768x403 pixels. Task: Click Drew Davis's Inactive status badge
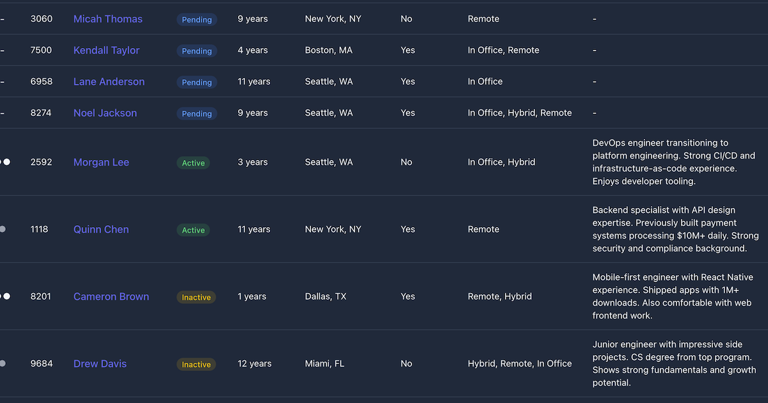196,365
